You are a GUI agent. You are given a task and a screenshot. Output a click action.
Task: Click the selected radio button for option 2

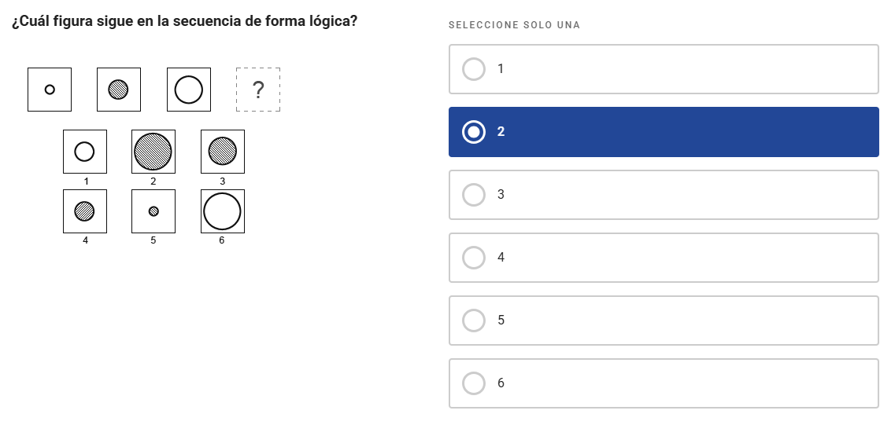point(474,132)
